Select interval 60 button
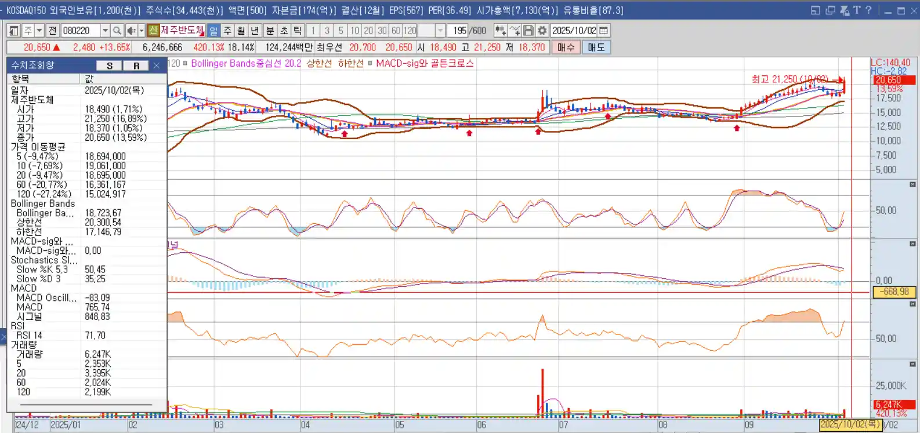Screen dimensions: 920x433 click(396, 30)
